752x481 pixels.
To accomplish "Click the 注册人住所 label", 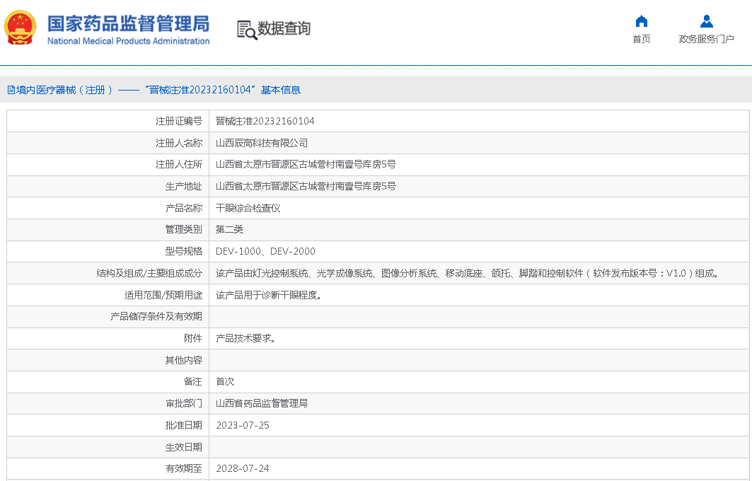I will [x=179, y=165].
